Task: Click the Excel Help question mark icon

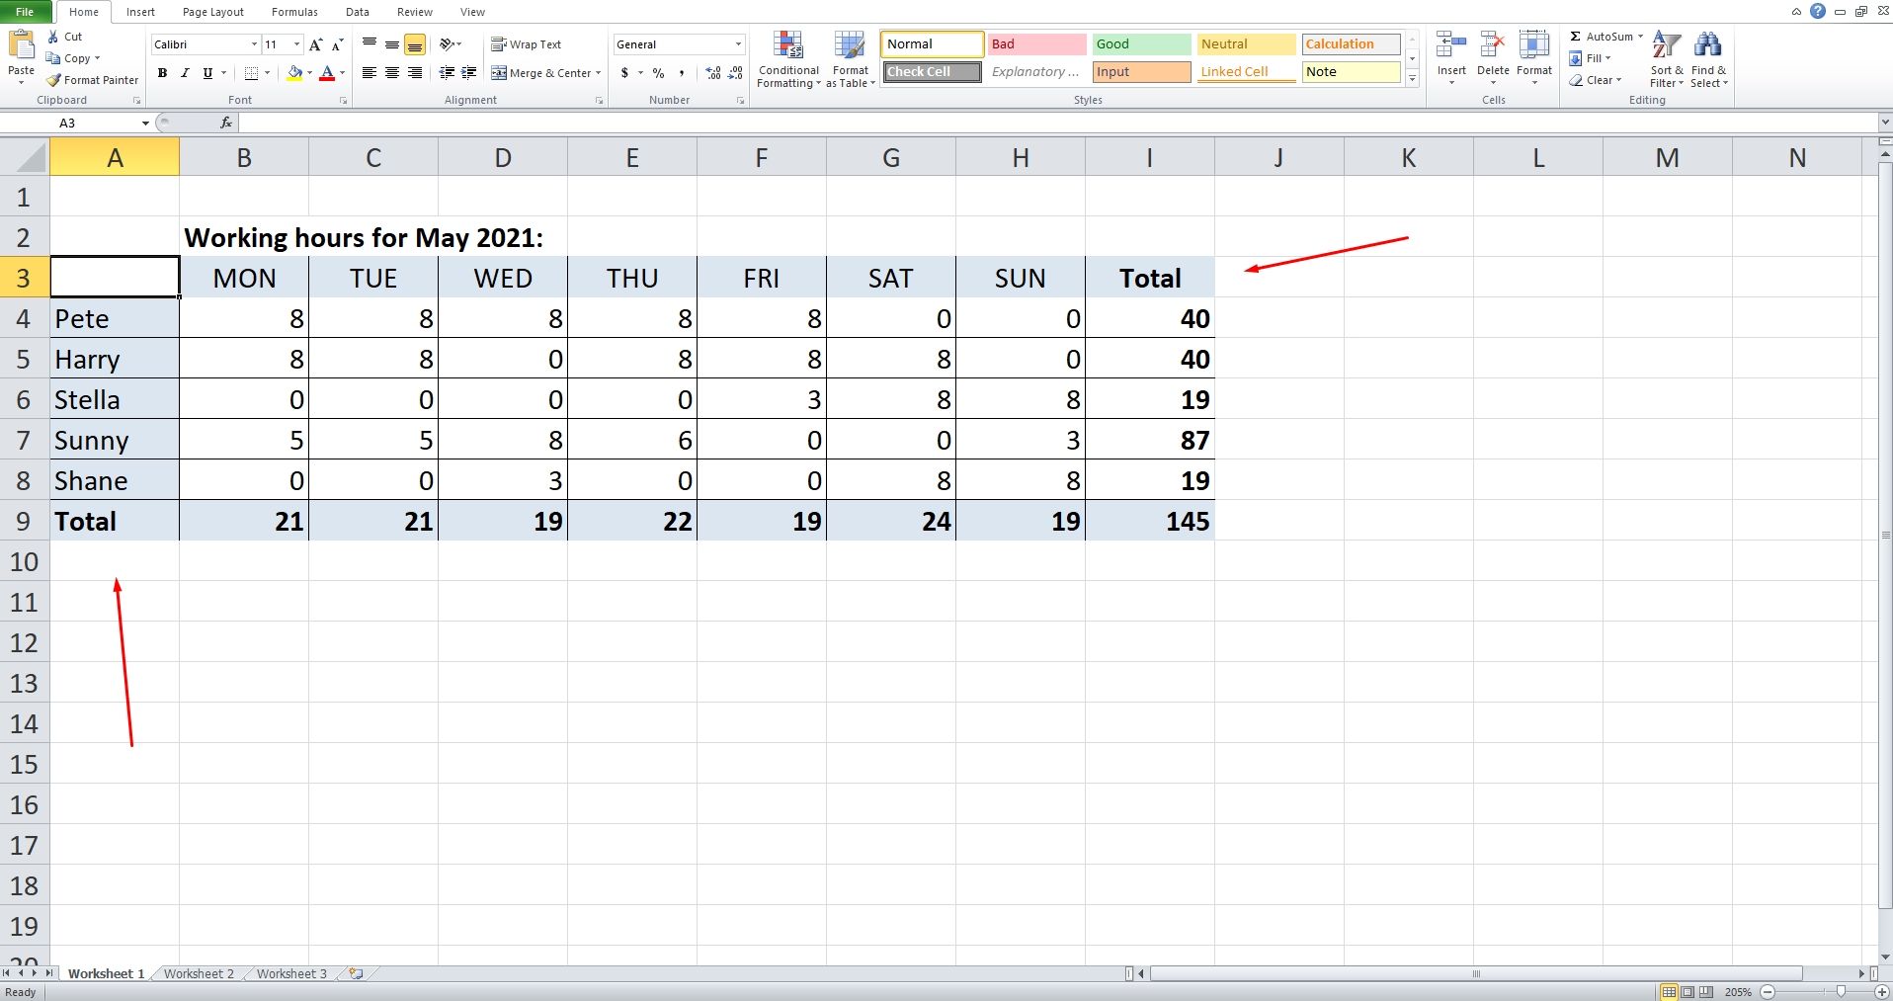Action: 1817,11
